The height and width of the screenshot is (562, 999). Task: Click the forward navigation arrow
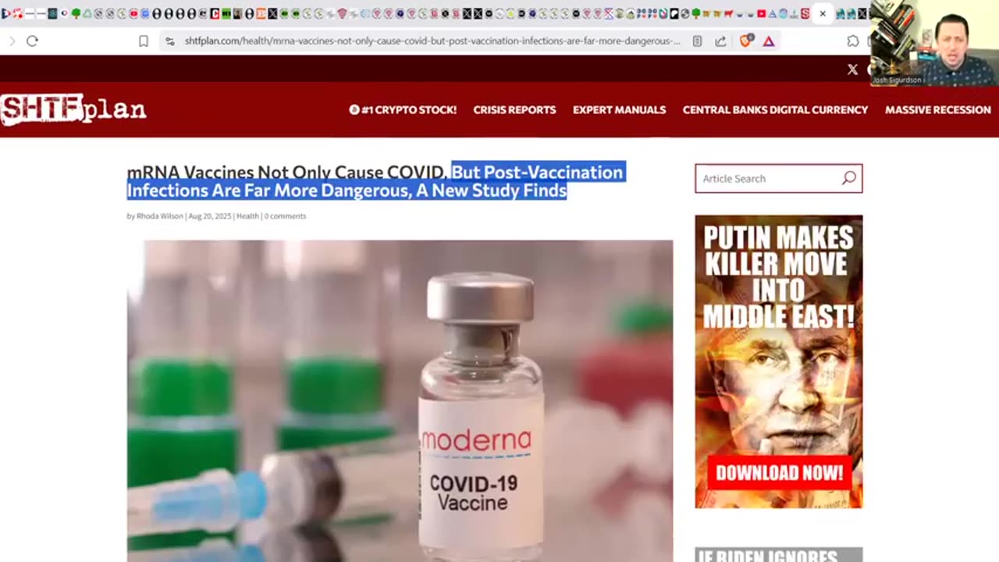[11, 41]
